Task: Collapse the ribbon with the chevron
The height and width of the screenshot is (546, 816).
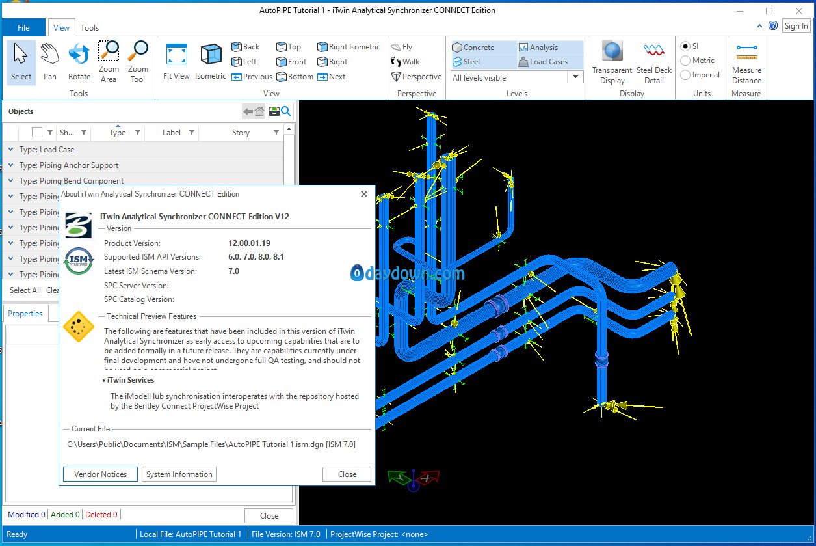Action: 761,26
